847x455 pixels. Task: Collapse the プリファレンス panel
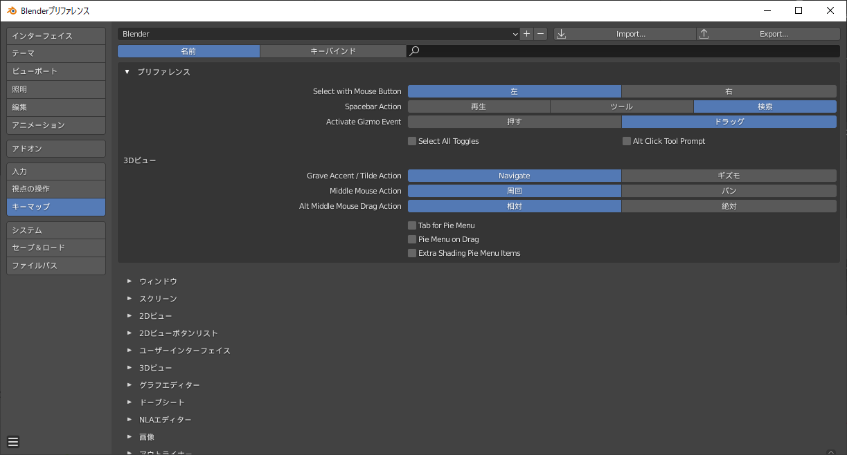127,72
